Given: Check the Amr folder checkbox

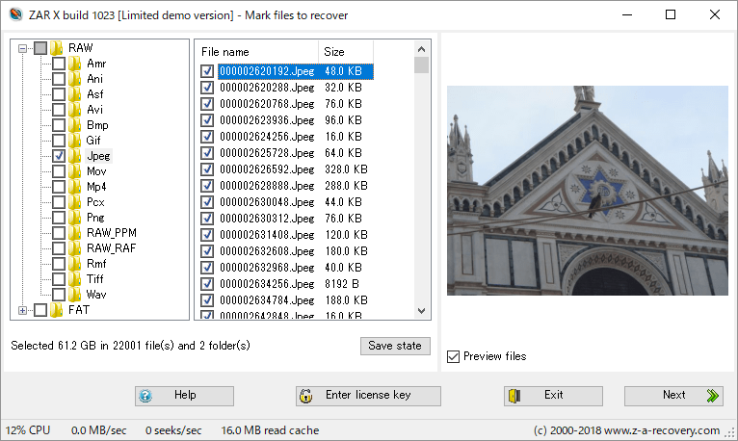Looking at the screenshot, I should (59, 64).
